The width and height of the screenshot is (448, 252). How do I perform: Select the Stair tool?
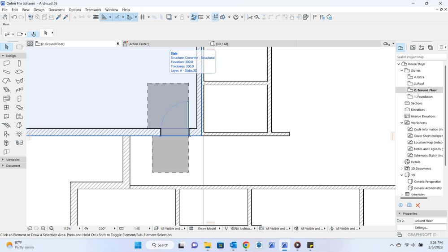[7, 90]
